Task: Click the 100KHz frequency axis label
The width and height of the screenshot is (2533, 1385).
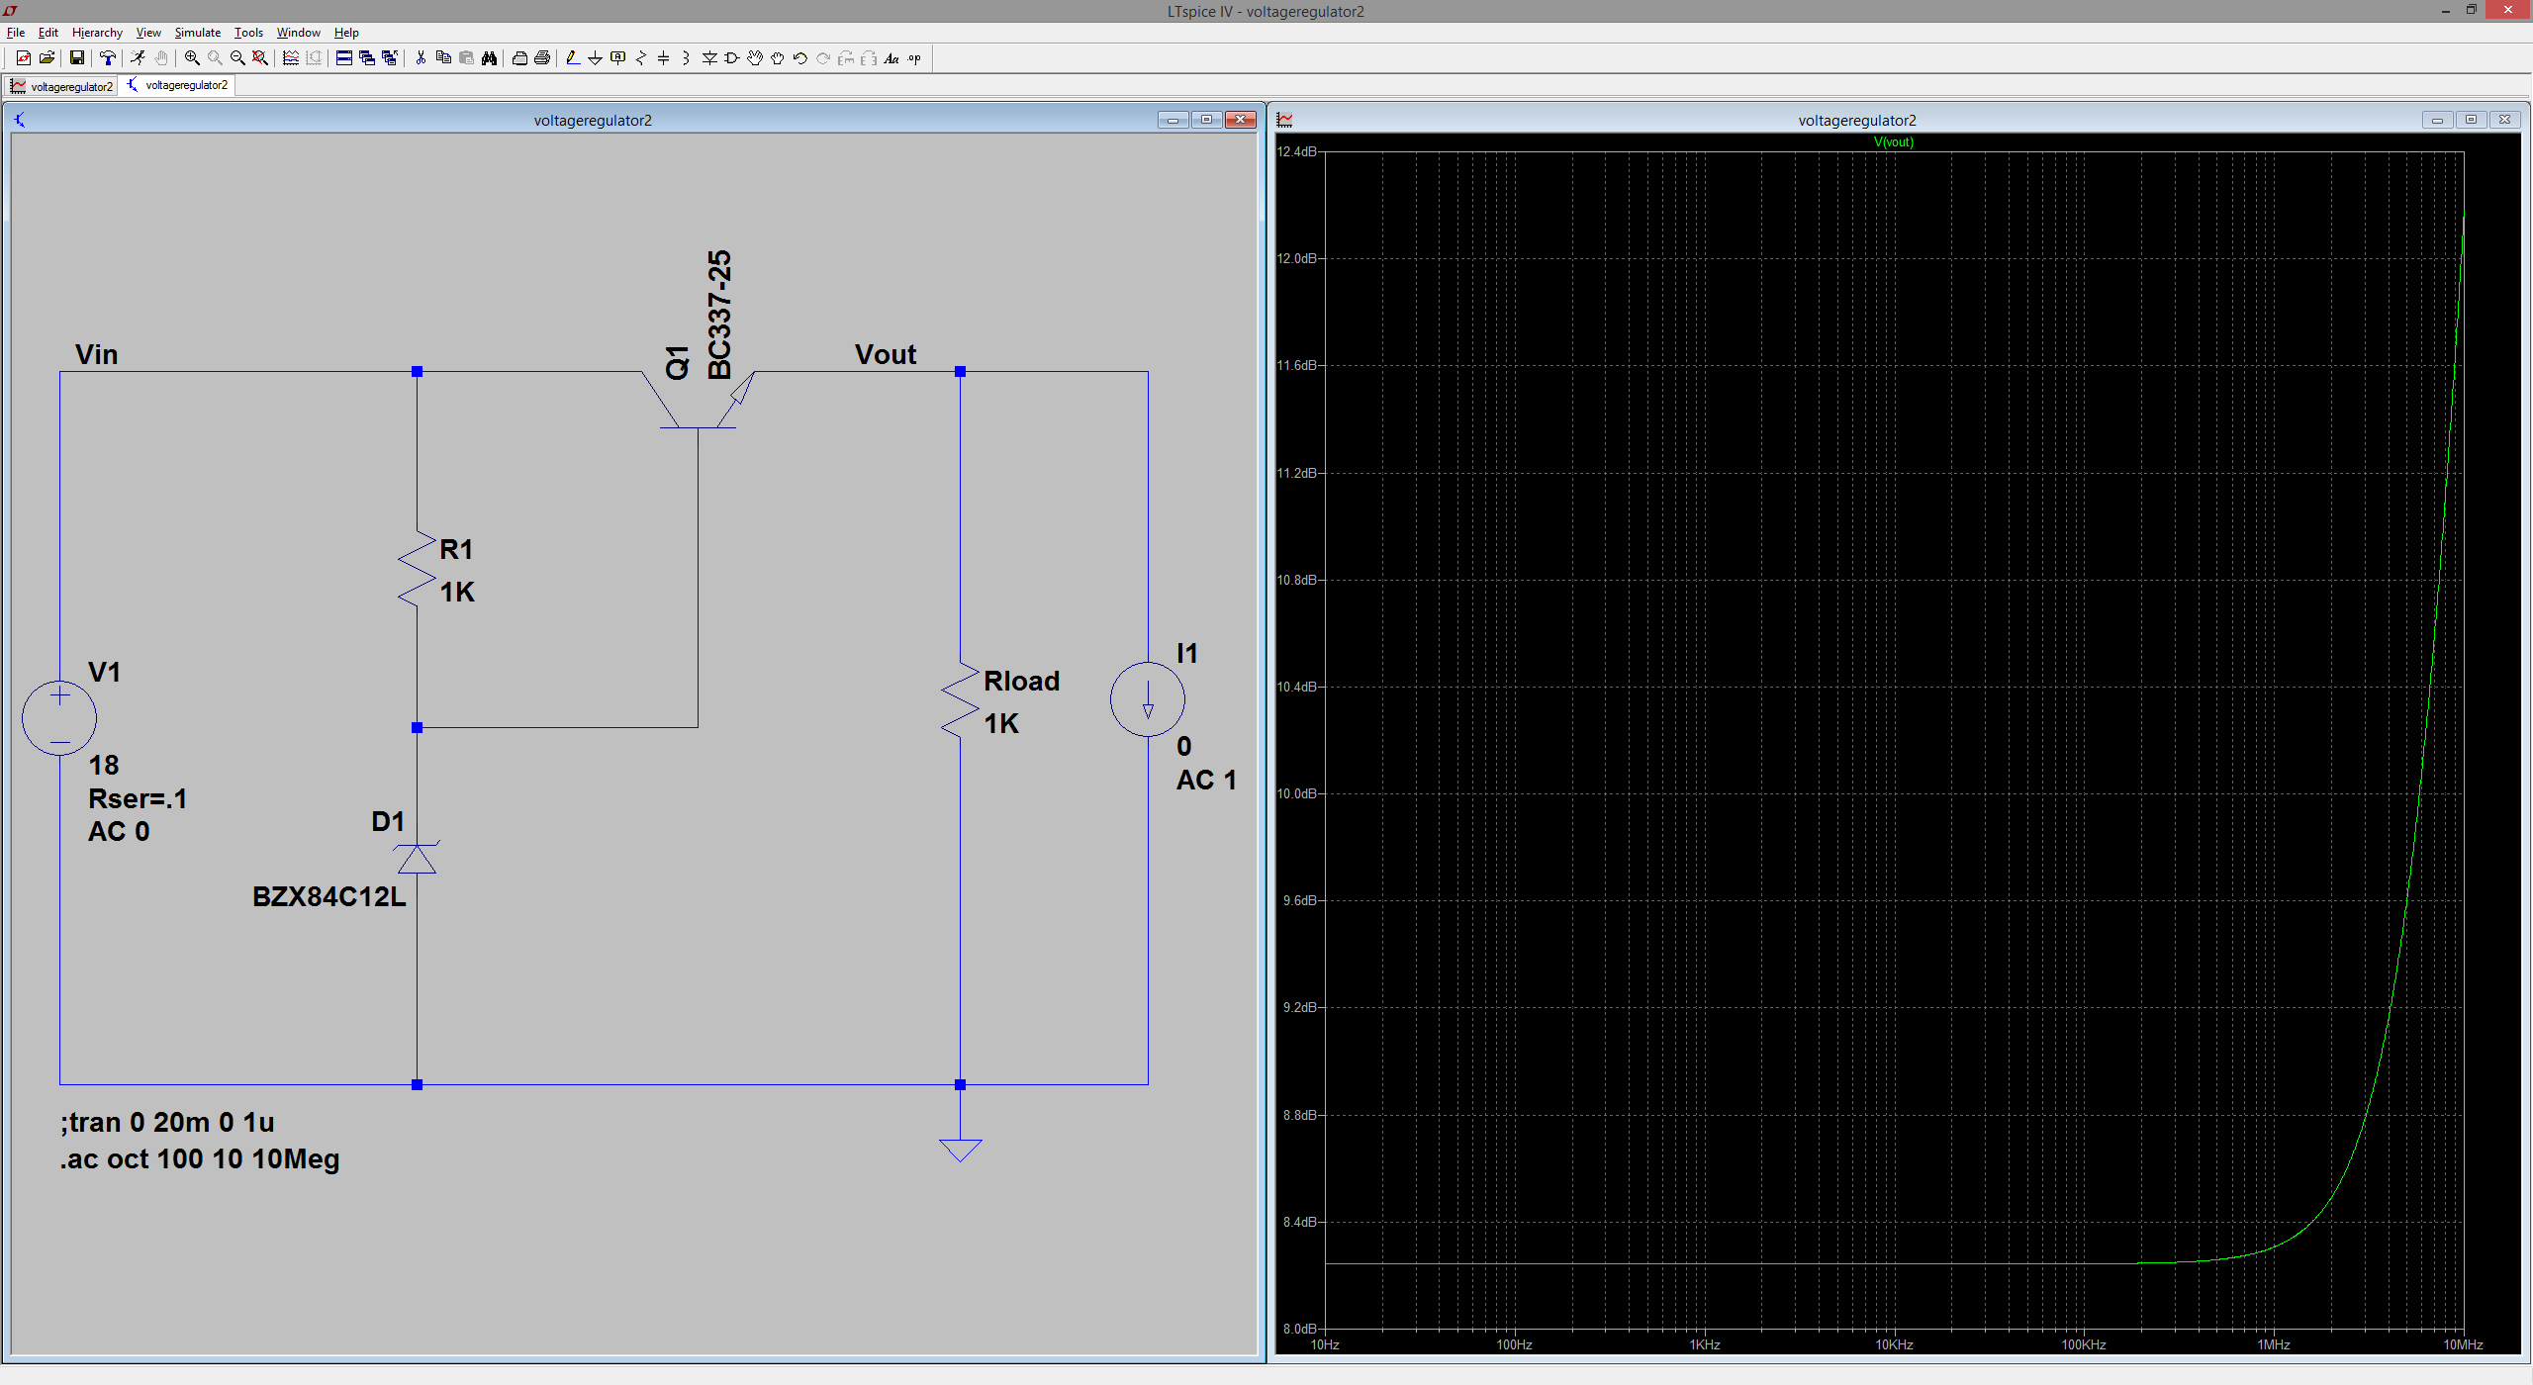Action: pos(2084,1344)
